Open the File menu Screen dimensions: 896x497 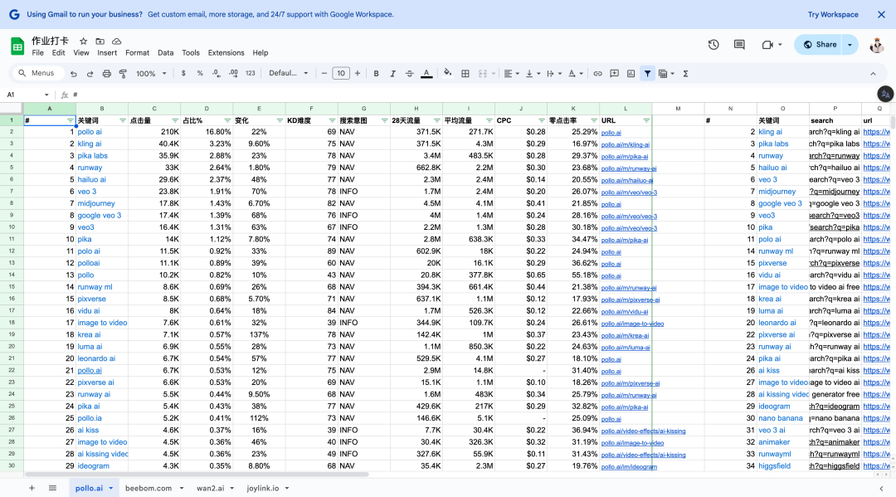(x=37, y=52)
